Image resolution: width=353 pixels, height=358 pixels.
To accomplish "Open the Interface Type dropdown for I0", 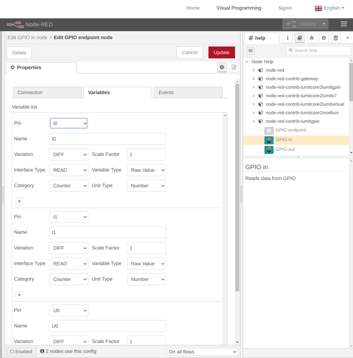I will 69,170.
